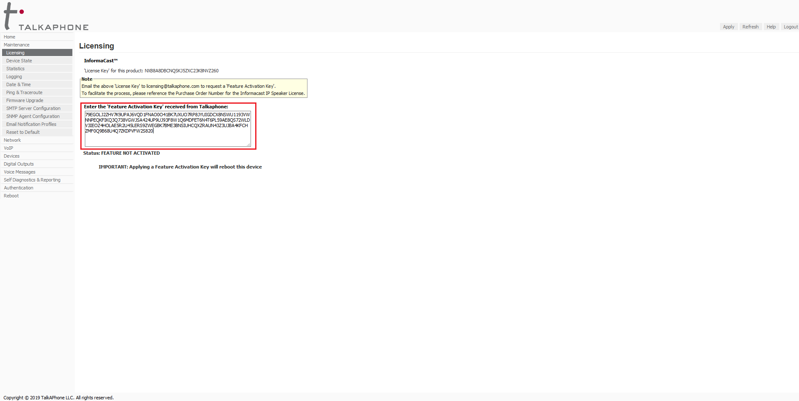Open the Authentication section

[37, 188]
